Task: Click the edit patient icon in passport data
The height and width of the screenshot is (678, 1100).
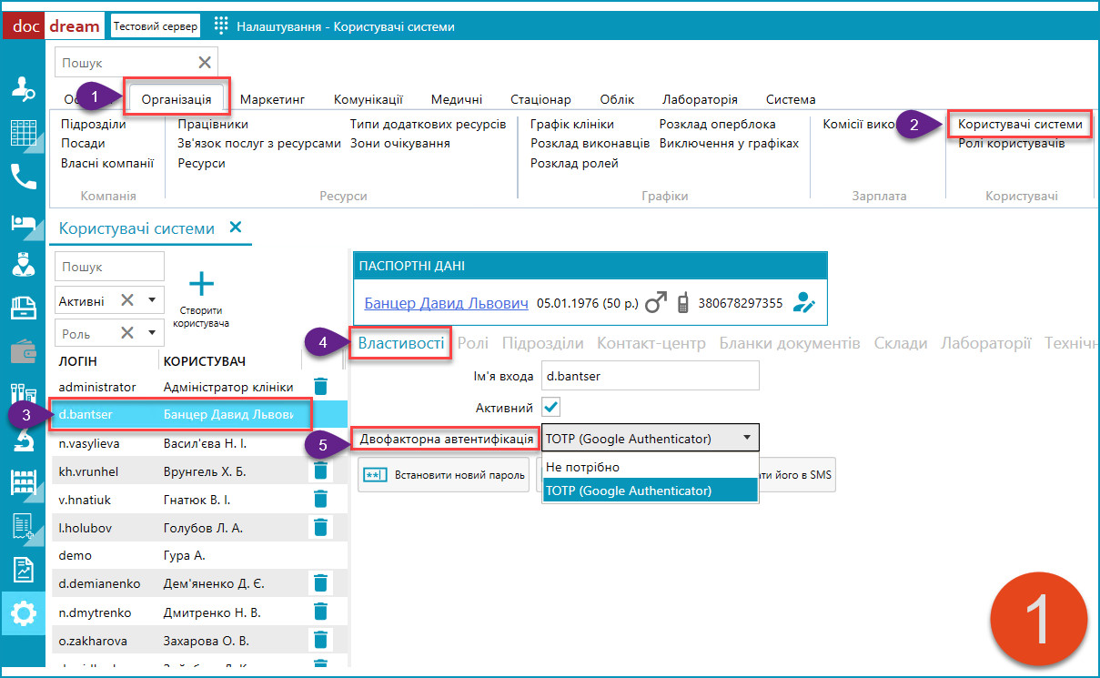Action: [803, 303]
